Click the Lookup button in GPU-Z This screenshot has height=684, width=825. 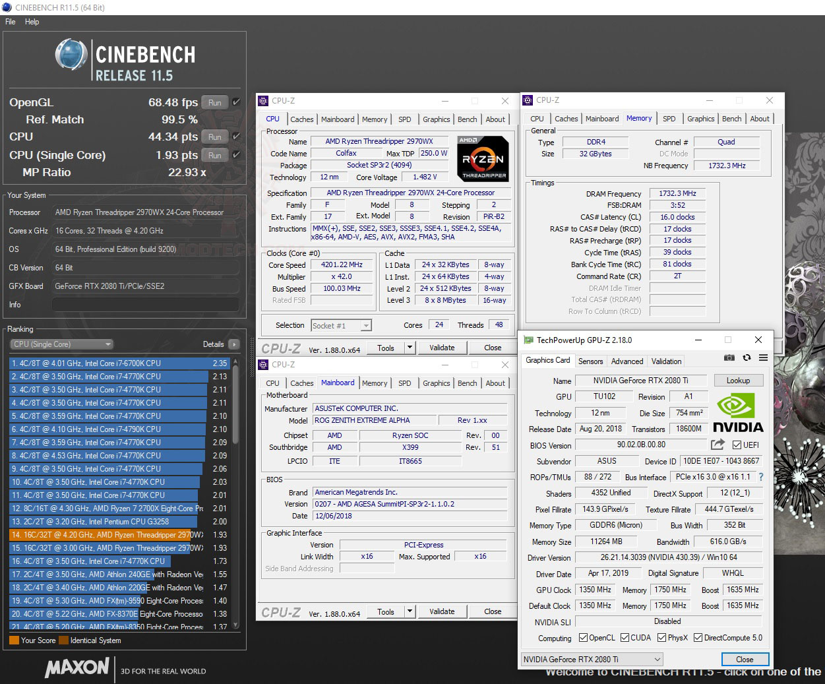(738, 380)
